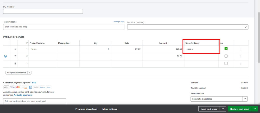This screenshot has height=113, width=260.
Task: Open the Select tax rate dropdown
Action: (x=245, y=99)
